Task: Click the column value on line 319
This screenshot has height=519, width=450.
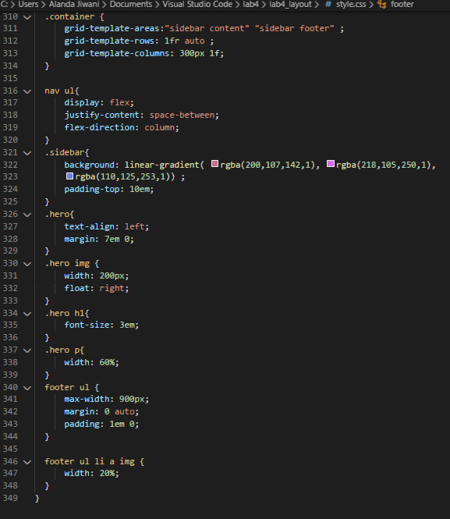Action: [159, 127]
